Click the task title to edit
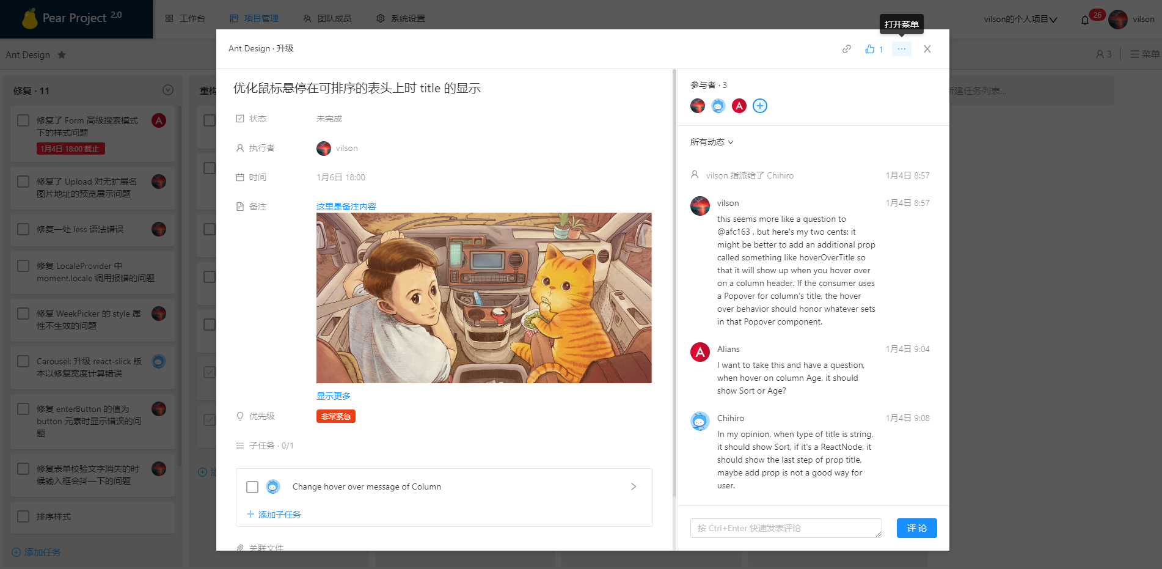Viewport: 1162px width, 569px height. click(357, 88)
